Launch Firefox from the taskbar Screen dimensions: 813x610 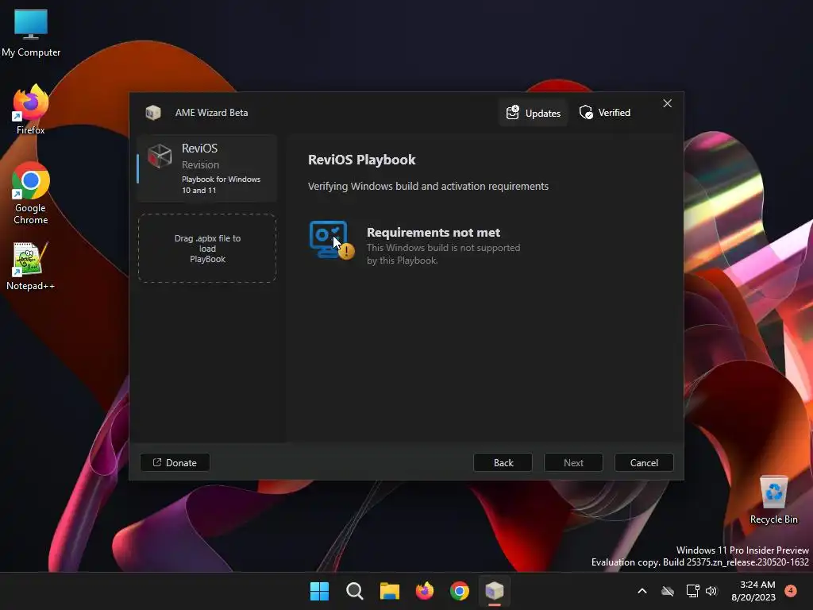click(425, 591)
